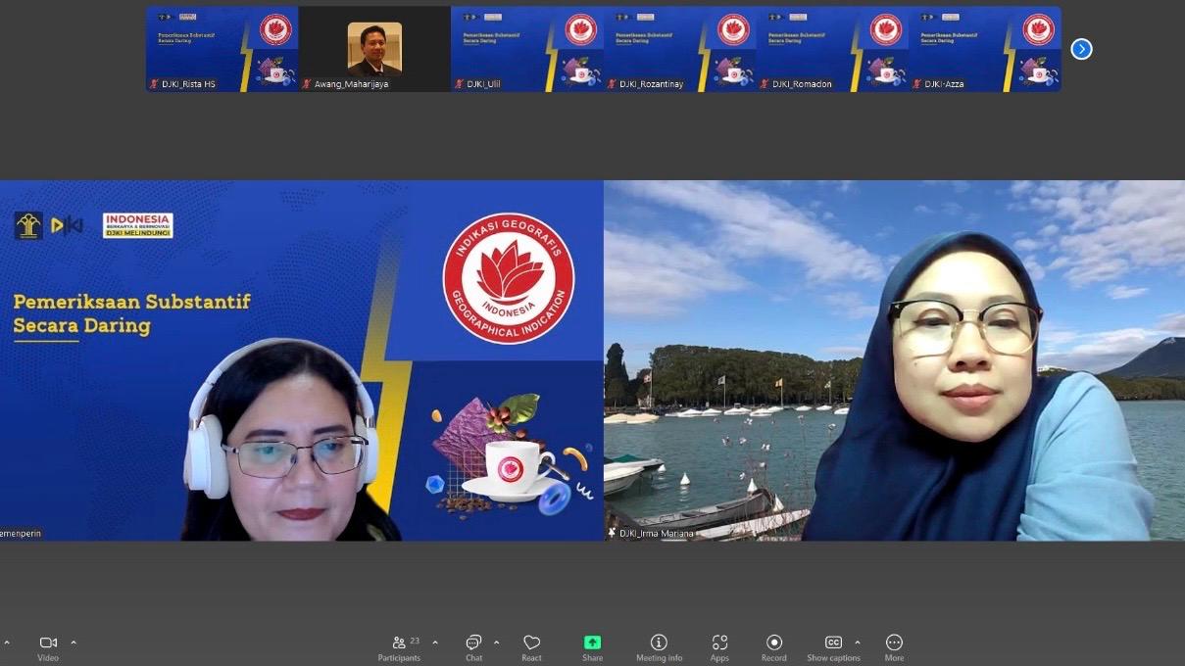Image resolution: width=1185 pixels, height=666 pixels.
Task: Click the DJKI_Irma Mariana video tile
Action: [x=894, y=360]
